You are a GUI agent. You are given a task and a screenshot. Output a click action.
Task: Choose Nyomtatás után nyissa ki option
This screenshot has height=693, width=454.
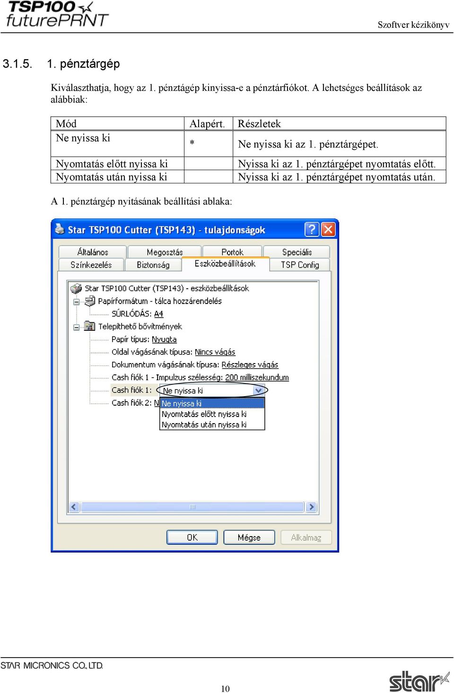point(212,424)
